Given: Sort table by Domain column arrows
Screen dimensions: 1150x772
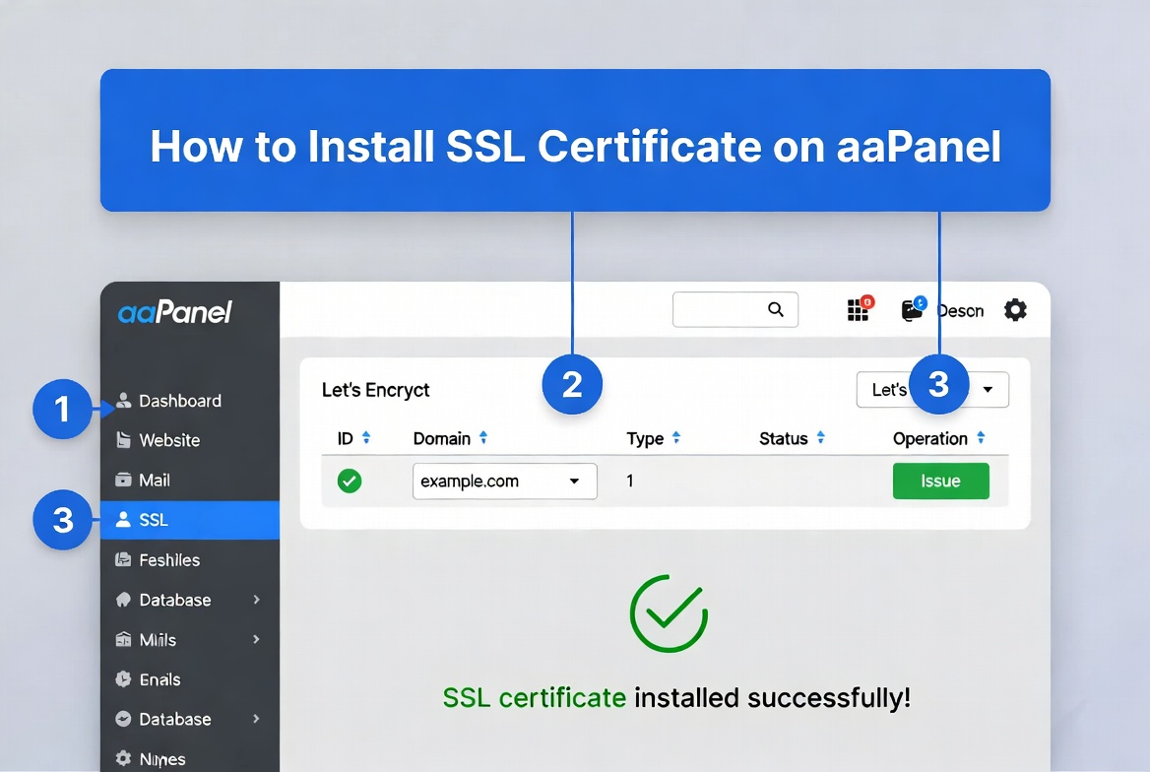Looking at the screenshot, I should pos(483,438).
